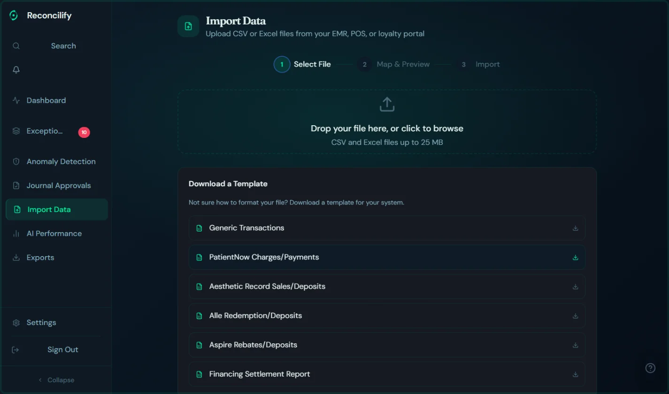Select the Exports download icon in sidebar
Image resolution: width=669 pixels, height=394 pixels.
[16, 258]
